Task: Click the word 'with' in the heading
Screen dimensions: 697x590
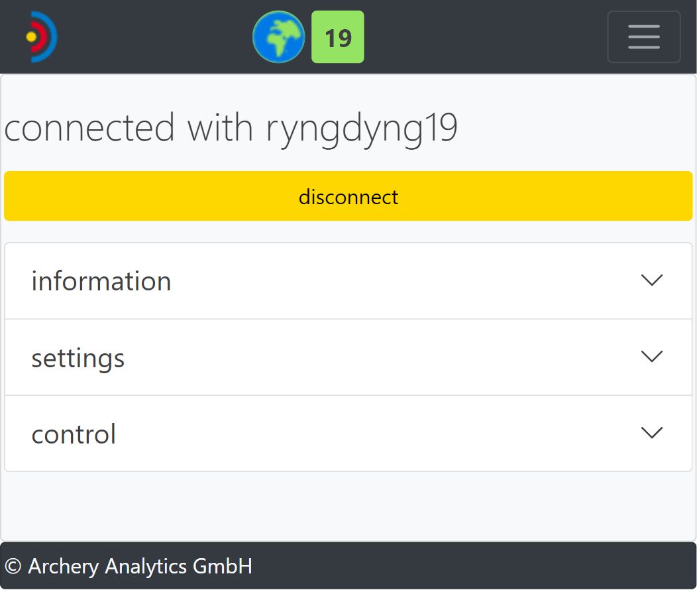Action: 220,129
